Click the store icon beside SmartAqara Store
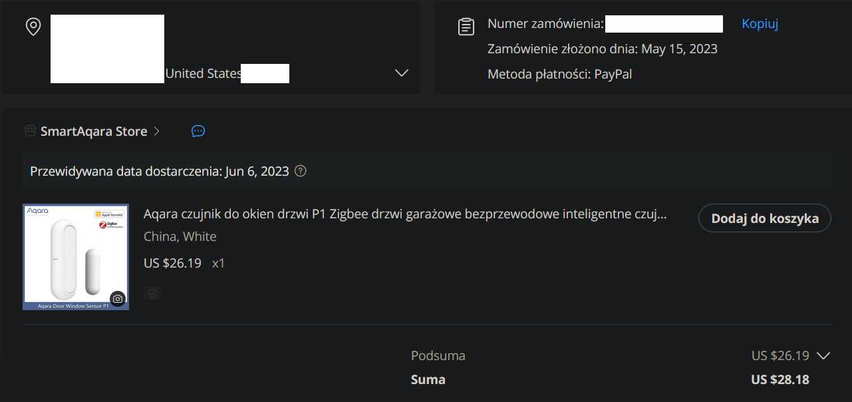The width and height of the screenshot is (852, 402). [30, 131]
